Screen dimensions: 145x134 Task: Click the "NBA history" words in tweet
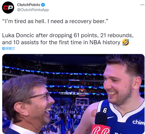click(105, 42)
